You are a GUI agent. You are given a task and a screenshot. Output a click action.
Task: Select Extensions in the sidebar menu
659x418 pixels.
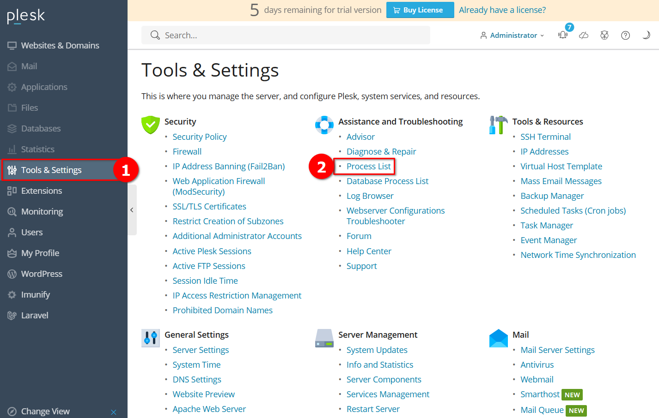(x=42, y=191)
